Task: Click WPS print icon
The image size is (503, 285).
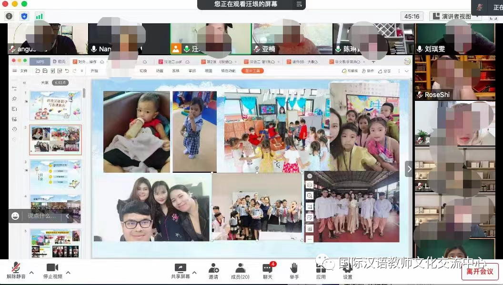Action: point(52,71)
